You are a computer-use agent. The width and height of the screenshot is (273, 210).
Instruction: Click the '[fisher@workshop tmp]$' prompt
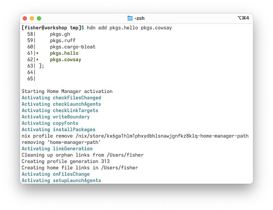click(x=53, y=28)
